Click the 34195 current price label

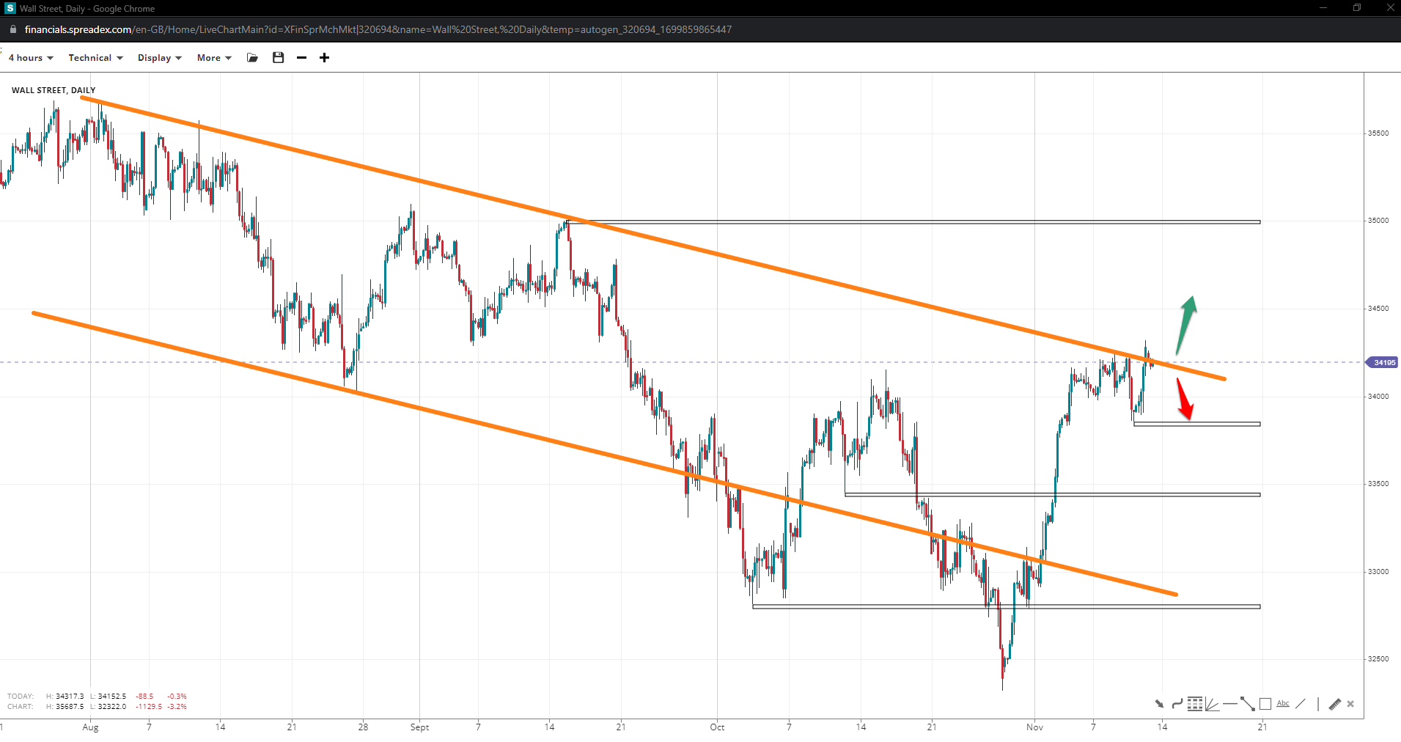pyautogui.click(x=1383, y=362)
